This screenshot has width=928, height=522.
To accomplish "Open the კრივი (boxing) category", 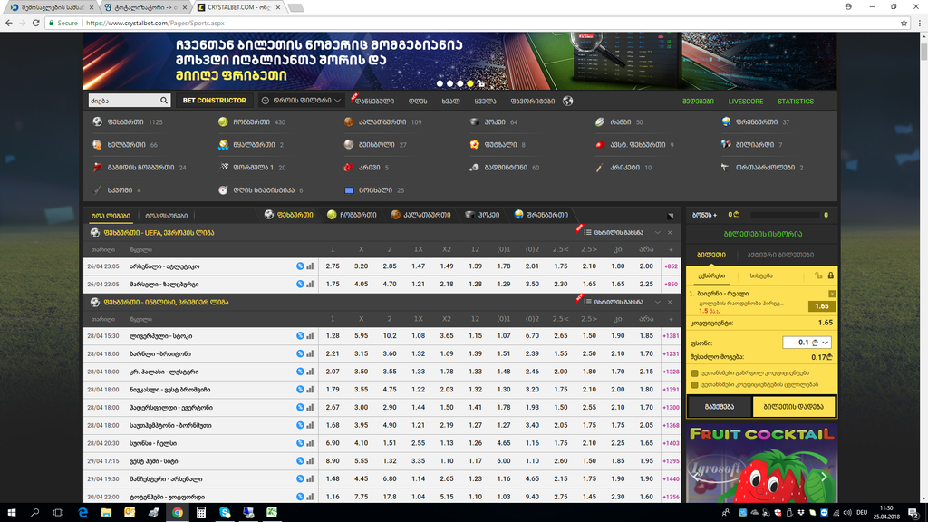I will 366,168.
